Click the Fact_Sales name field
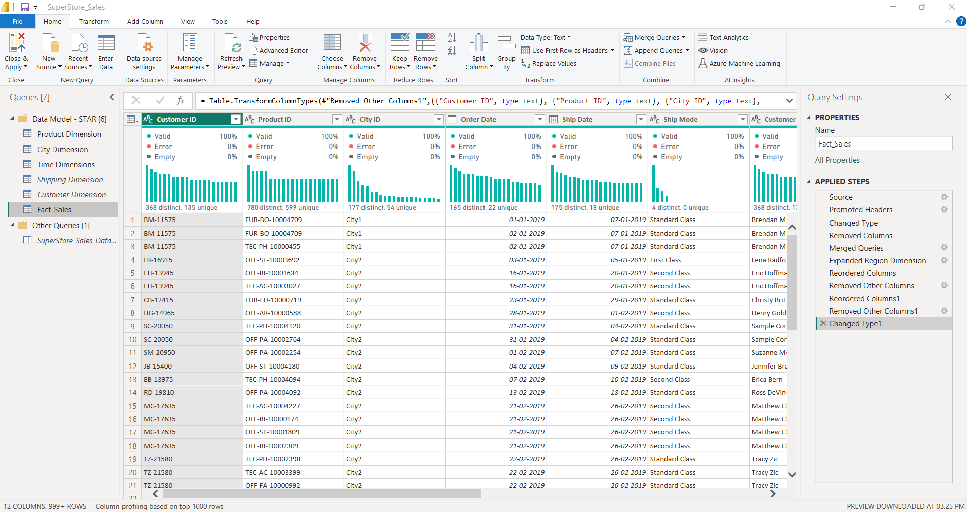967x512 pixels. pos(883,143)
